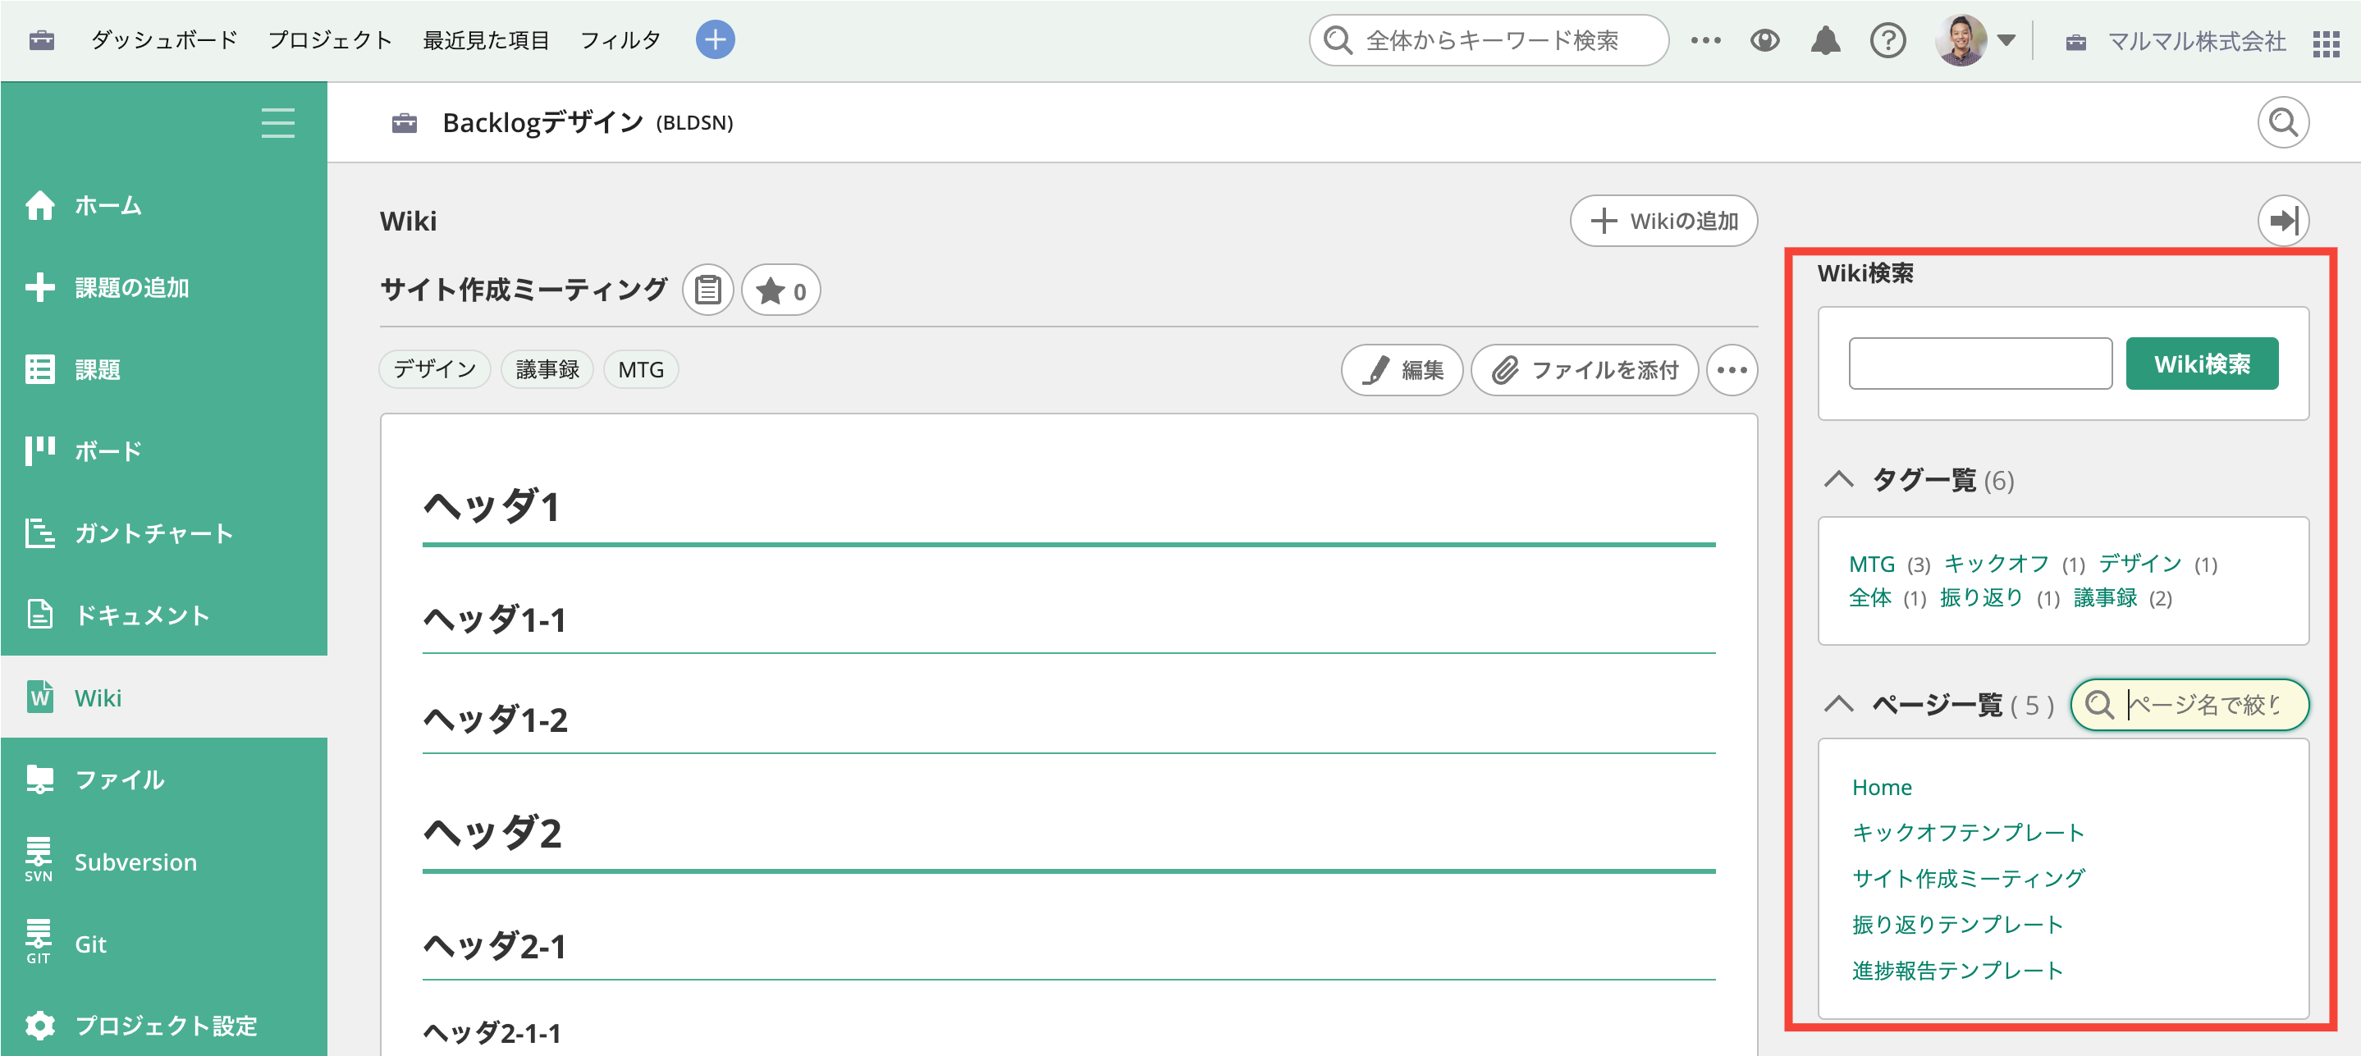Open the wiki page more-options dots button
Screen dimensions: 2361x1056
(1732, 370)
